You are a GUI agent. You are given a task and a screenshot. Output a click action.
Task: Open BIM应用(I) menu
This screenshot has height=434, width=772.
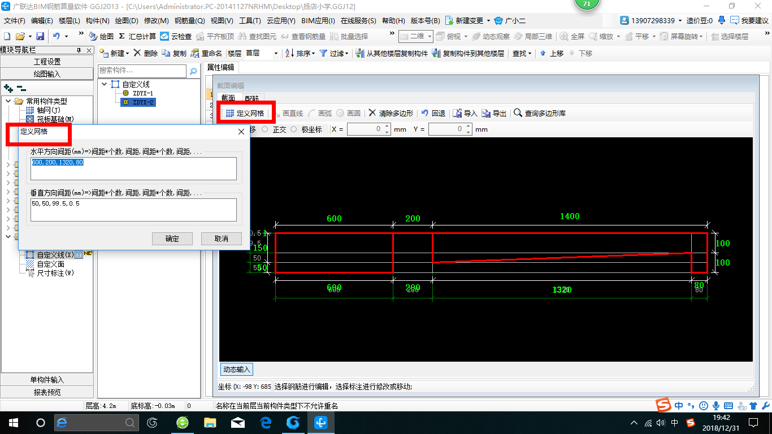[x=318, y=21]
